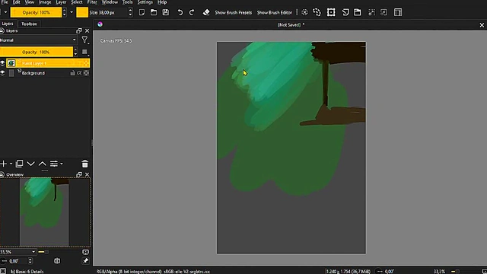Screen dimensions: 487x274
Task: Open the Settings menu
Action: click(145, 2)
